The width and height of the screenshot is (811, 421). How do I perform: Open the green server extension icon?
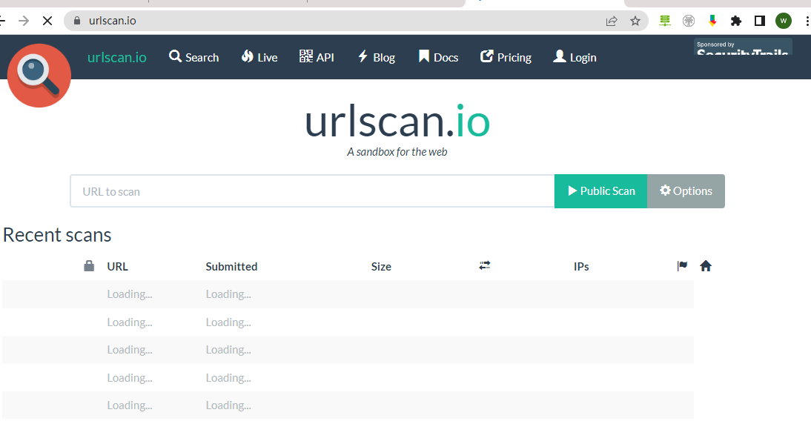[x=665, y=21]
